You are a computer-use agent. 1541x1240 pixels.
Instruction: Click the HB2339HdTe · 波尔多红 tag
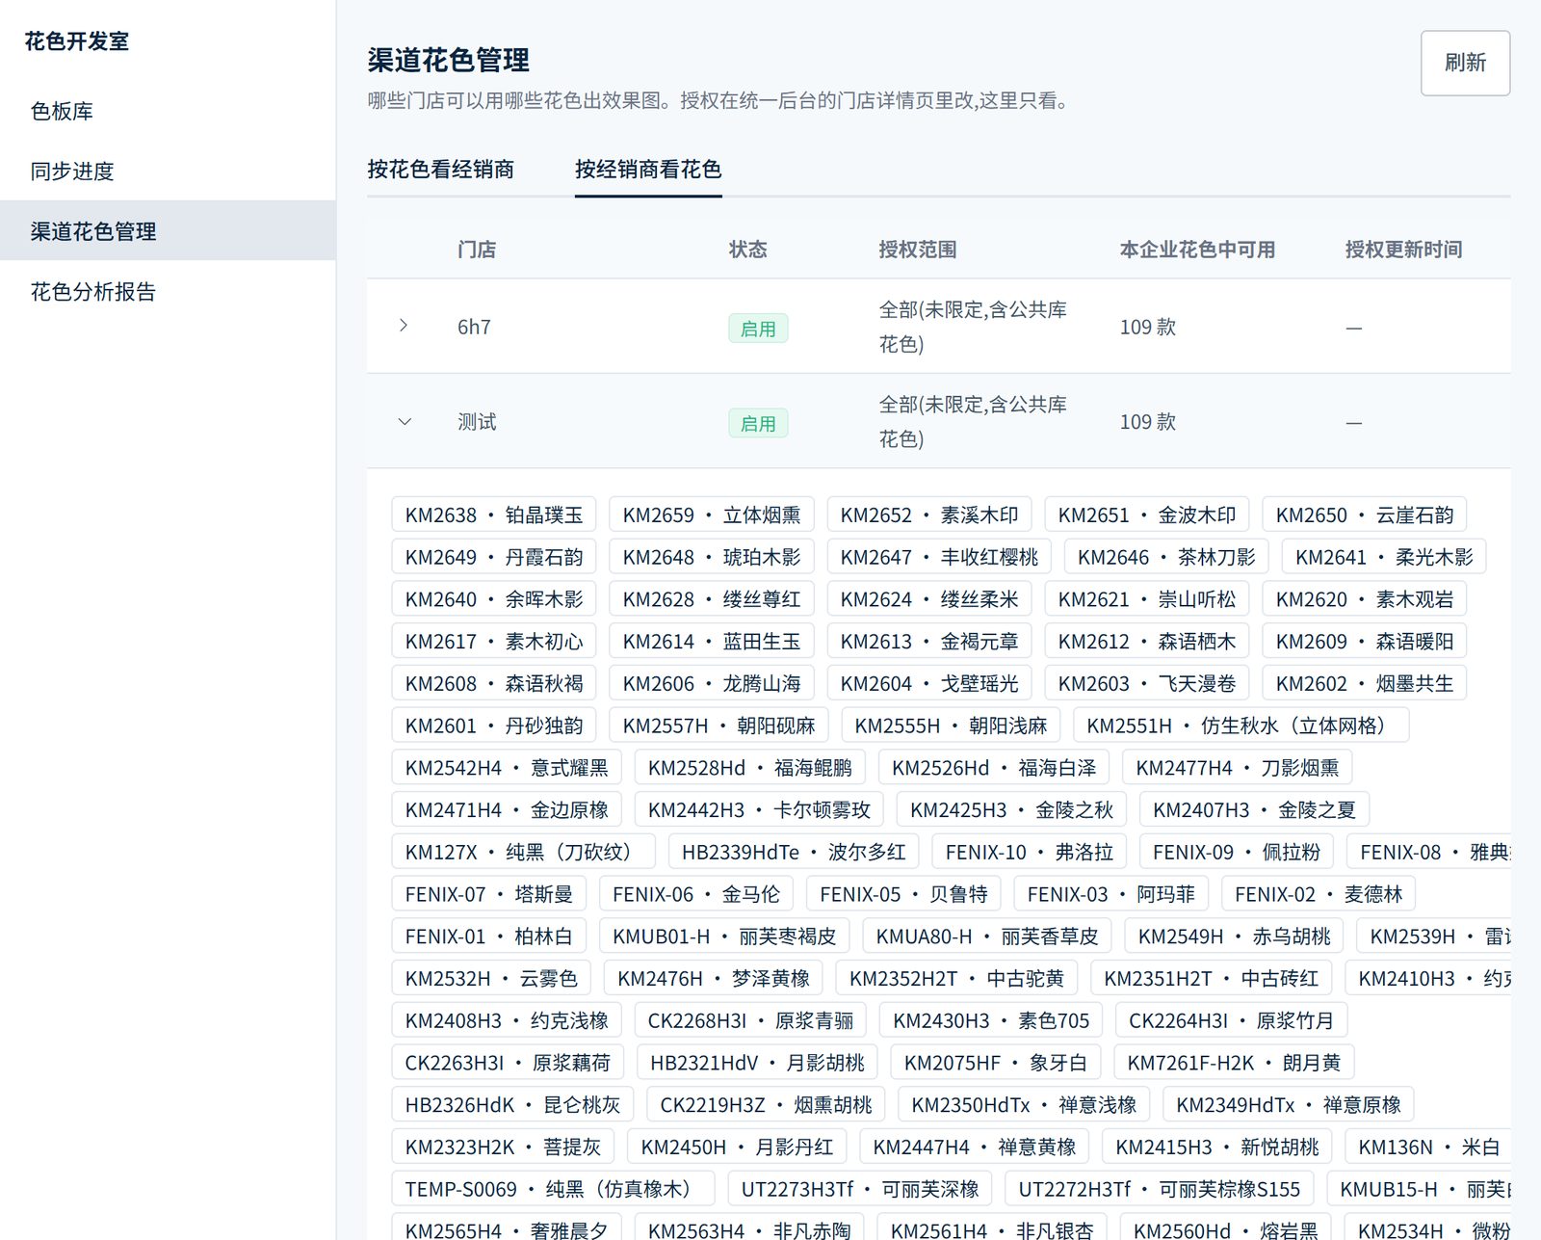click(794, 852)
